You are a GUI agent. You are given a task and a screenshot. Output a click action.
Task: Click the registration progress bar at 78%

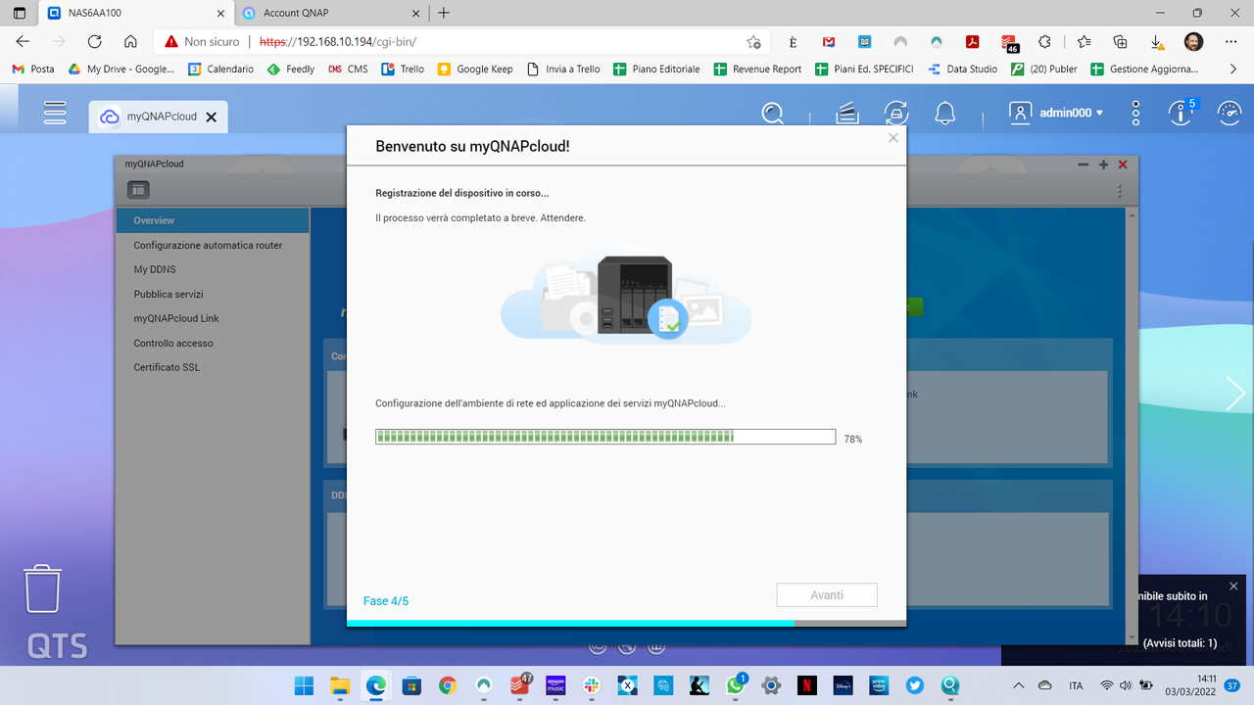click(605, 437)
